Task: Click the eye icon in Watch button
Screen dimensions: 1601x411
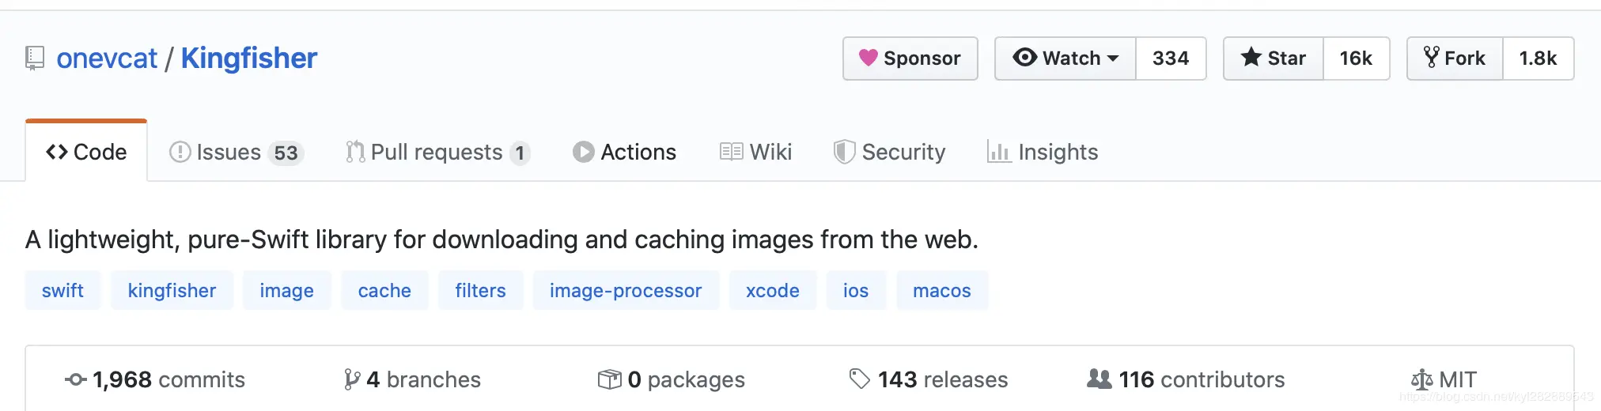Action: tap(1024, 57)
